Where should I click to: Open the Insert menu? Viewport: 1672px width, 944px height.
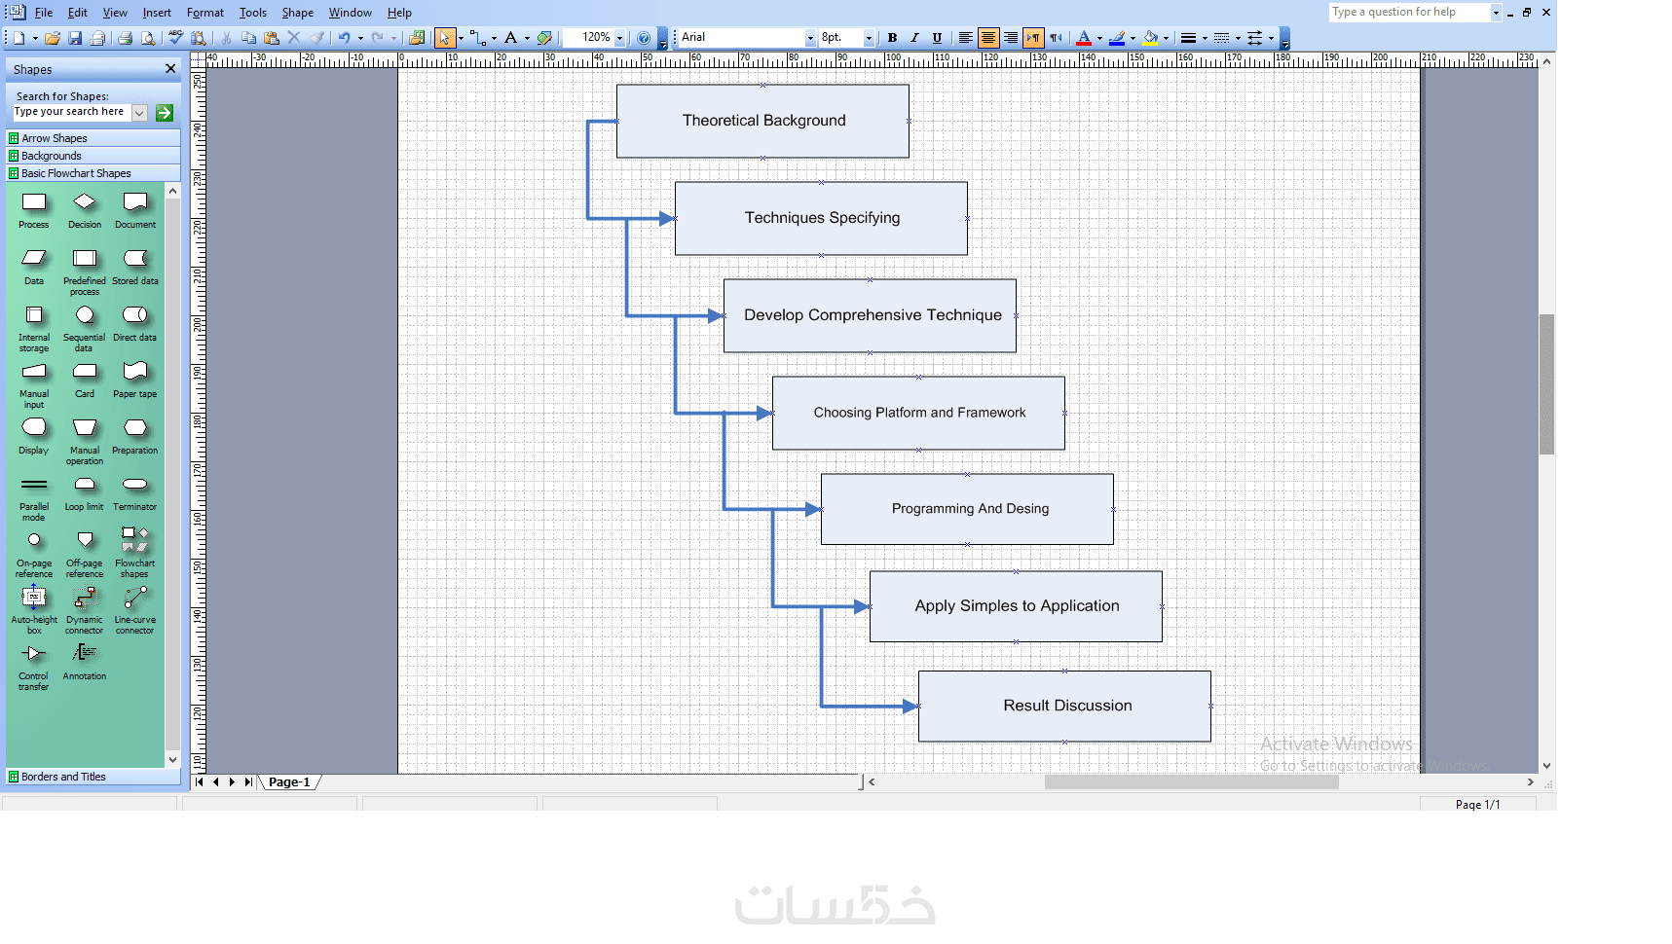tap(157, 13)
